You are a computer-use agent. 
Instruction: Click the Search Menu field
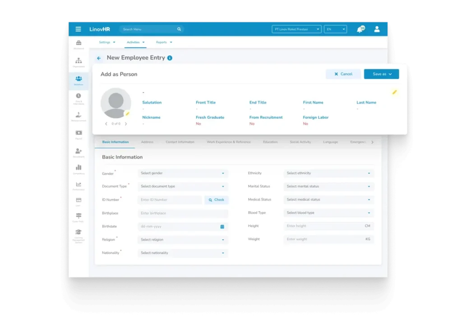152,29
